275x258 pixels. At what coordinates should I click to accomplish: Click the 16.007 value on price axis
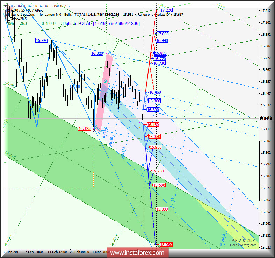click(266, 141)
